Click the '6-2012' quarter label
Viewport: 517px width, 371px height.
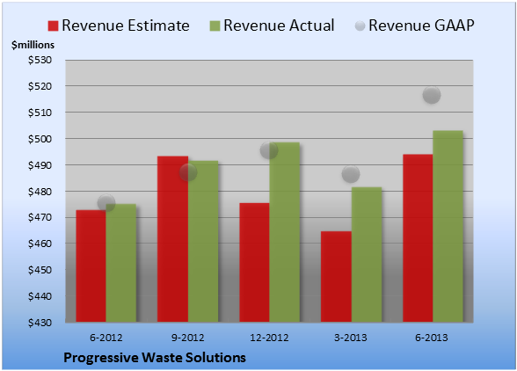click(106, 338)
